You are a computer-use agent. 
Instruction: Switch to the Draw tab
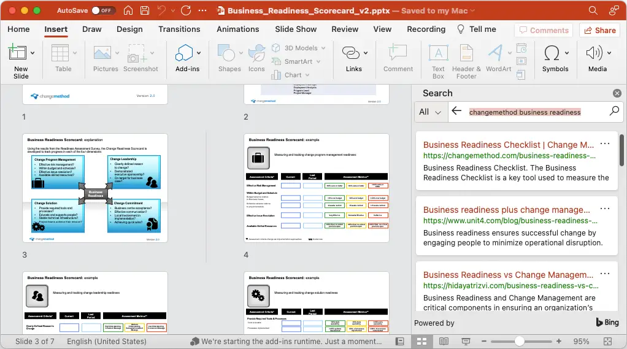(x=91, y=29)
